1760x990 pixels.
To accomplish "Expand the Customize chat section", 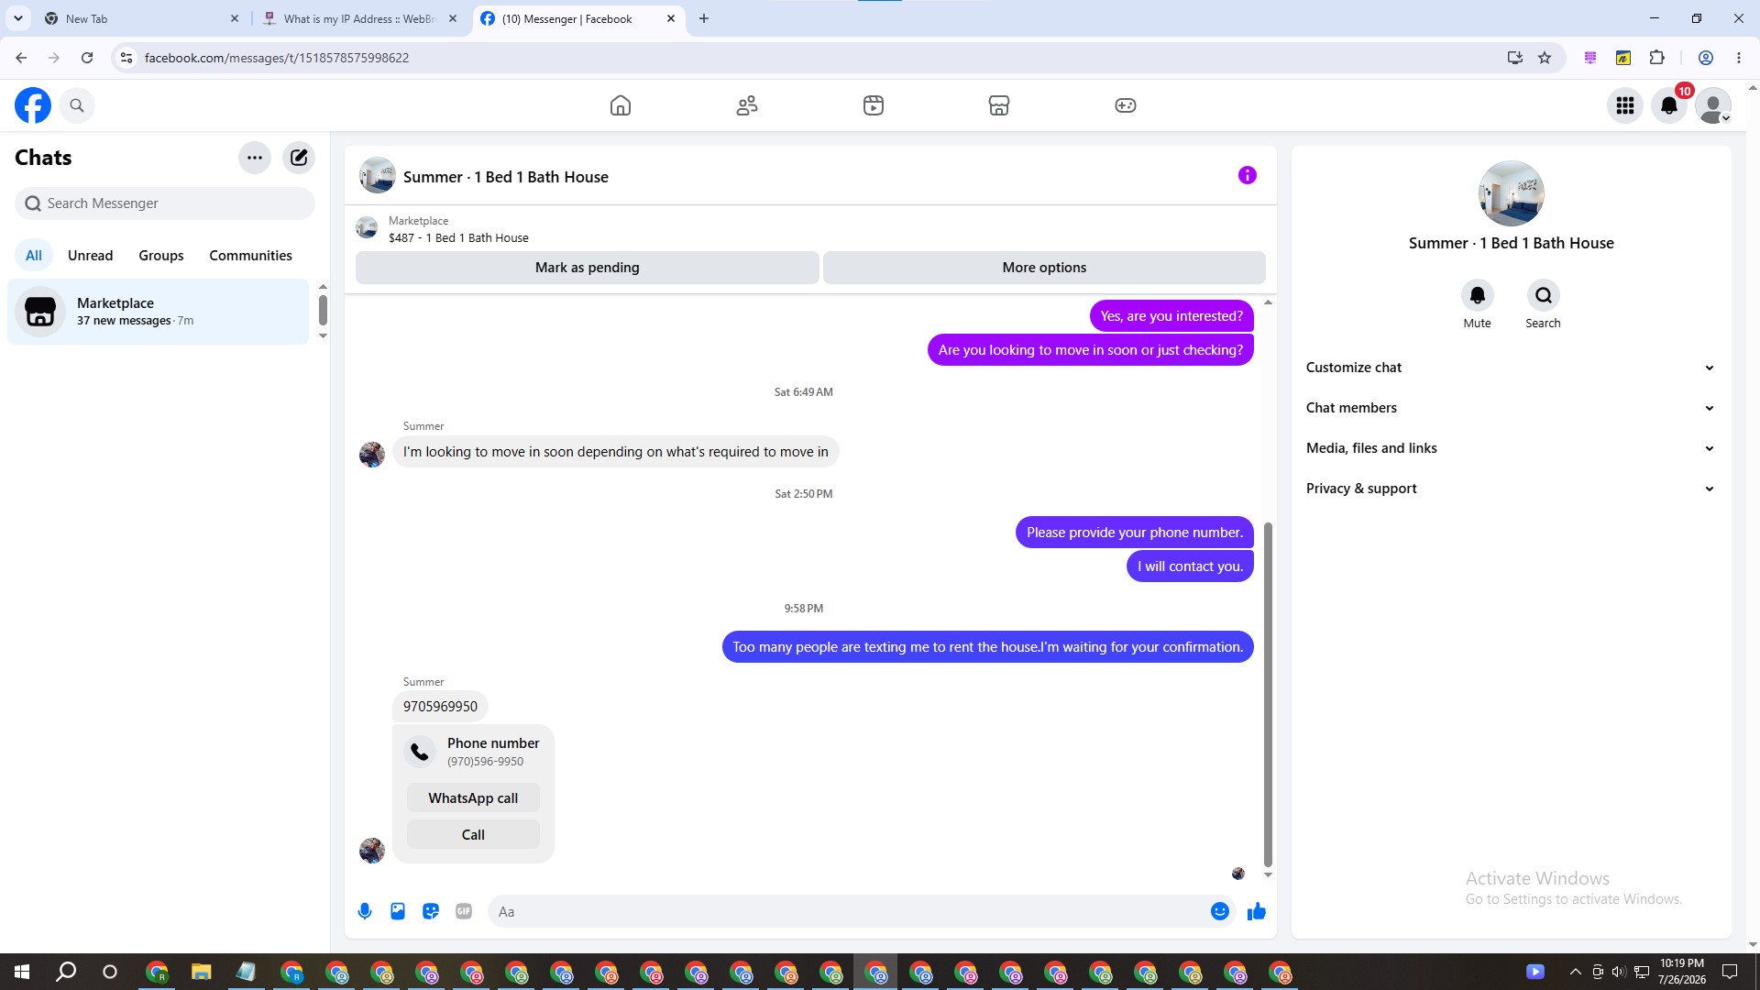I will (1511, 368).
